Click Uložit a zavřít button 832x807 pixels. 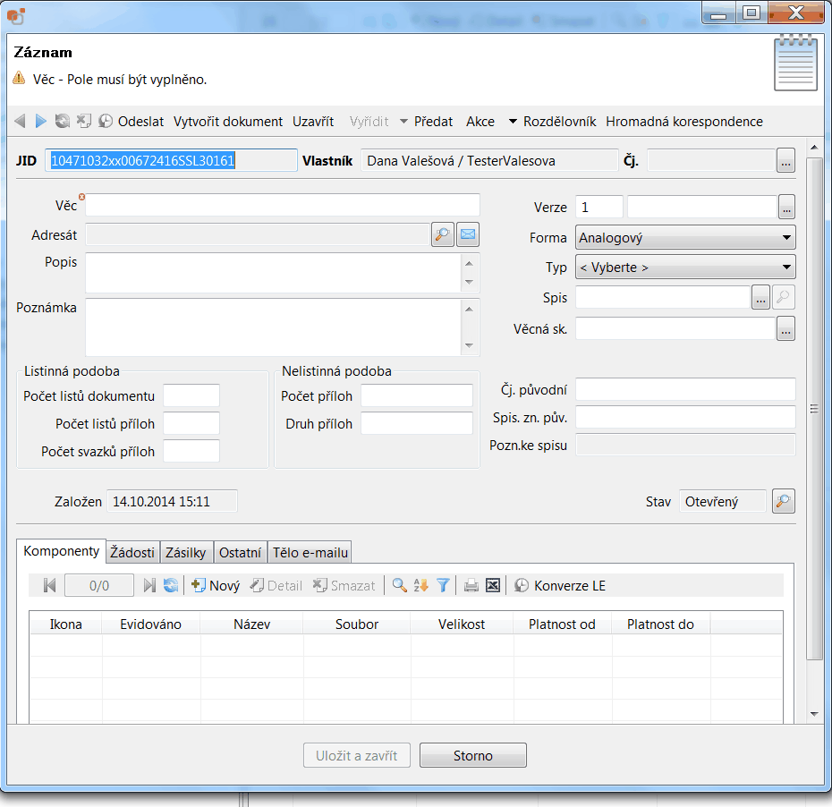[x=357, y=755]
